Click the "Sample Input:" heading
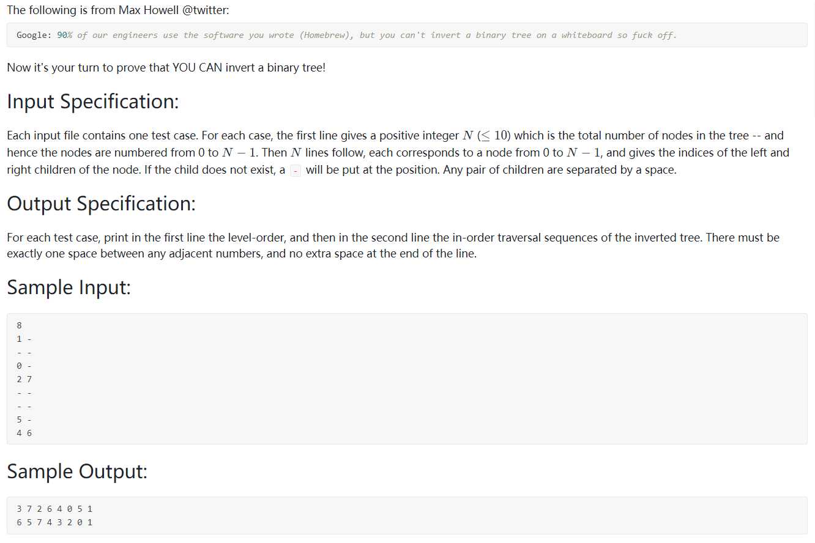 pyautogui.click(x=69, y=287)
